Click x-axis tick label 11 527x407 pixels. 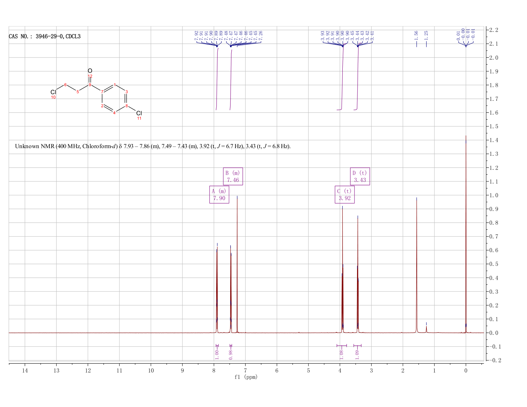[x=119, y=371]
